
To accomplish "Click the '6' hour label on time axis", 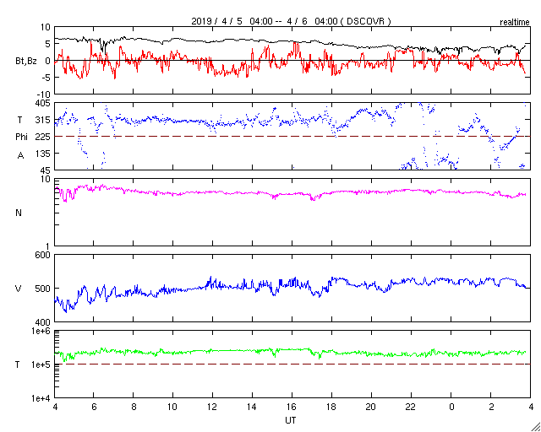I will click(x=94, y=408).
